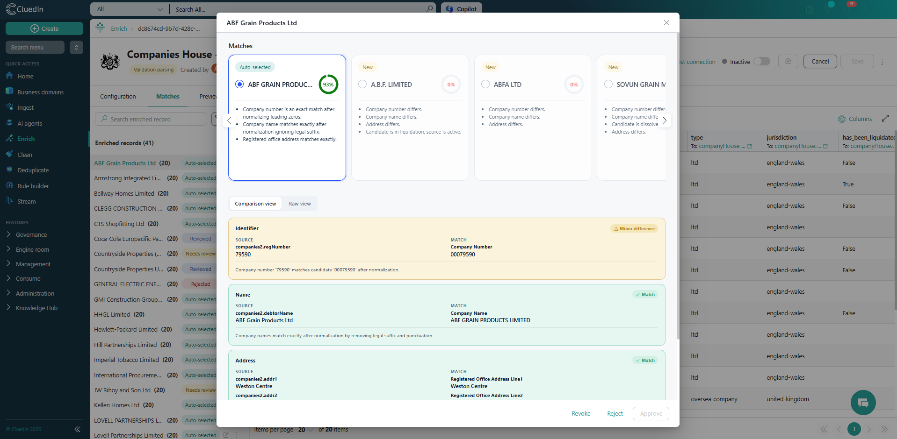Select the SOVUN GRAIN match radio button
Screen dimensions: 897x439
tap(608, 84)
